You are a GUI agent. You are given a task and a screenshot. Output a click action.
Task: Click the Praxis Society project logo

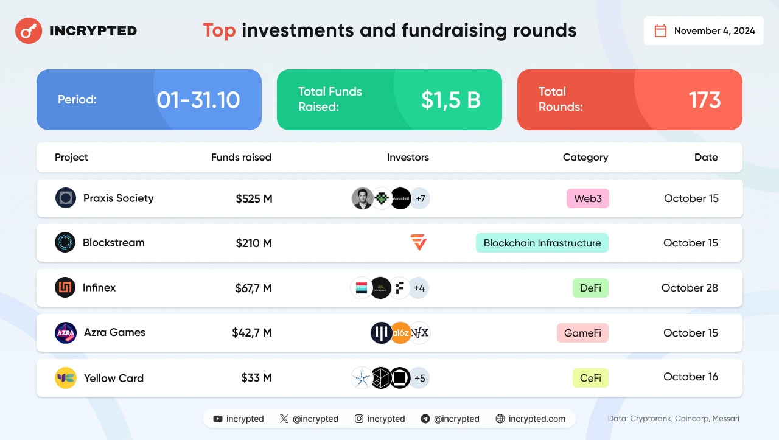66,198
